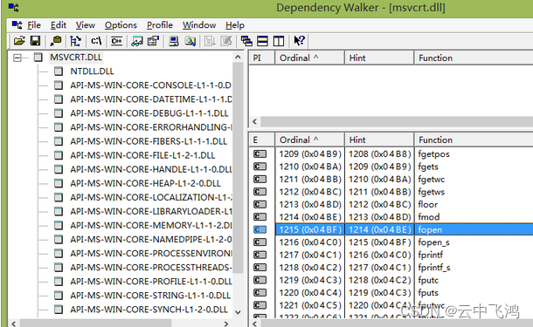Click ordinal 1211 (0x04BB) cell

click(x=310, y=180)
